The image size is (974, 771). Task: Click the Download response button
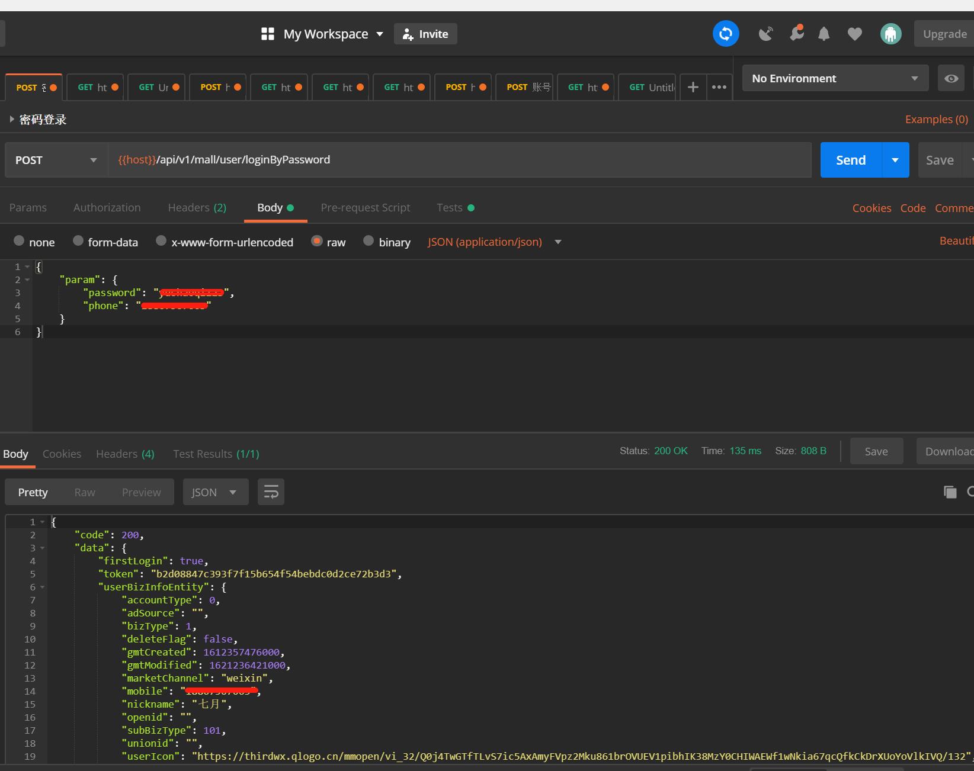coord(947,451)
